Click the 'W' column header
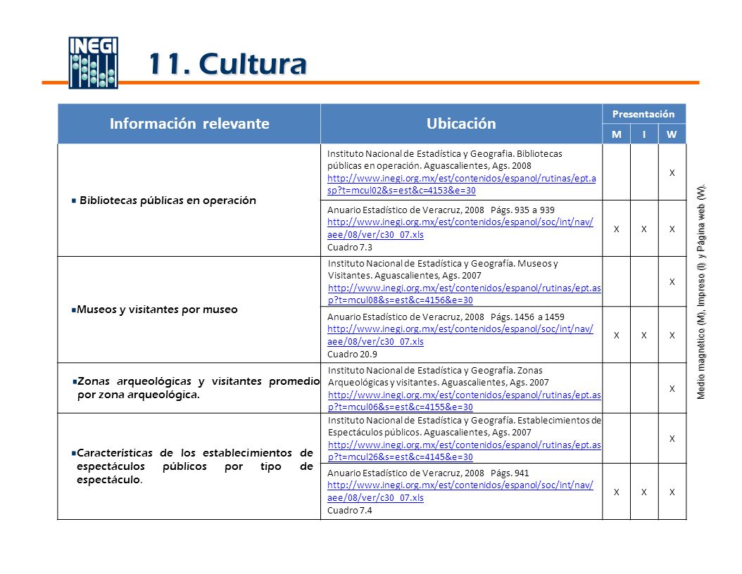Viewport: 742px width, 574px height. pos(672,134)
